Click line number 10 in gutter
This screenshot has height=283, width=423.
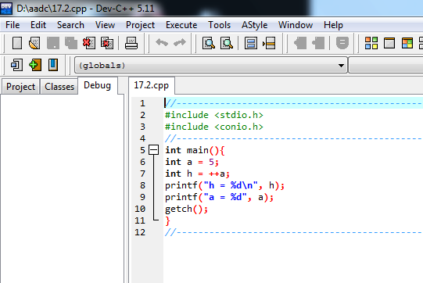[140, 209]
